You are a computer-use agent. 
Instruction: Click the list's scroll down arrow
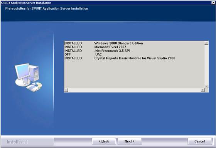point(206,86)
